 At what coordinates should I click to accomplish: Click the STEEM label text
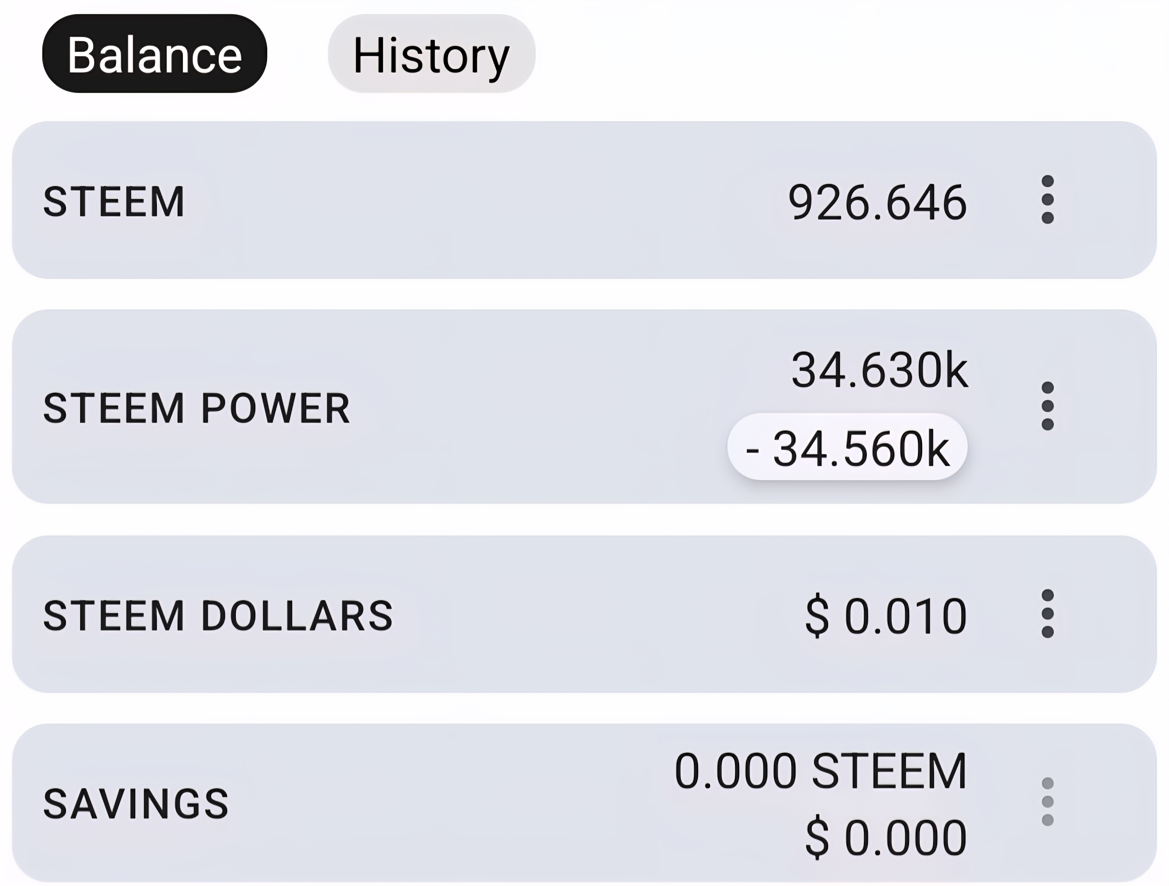click(x=114, y=202)
